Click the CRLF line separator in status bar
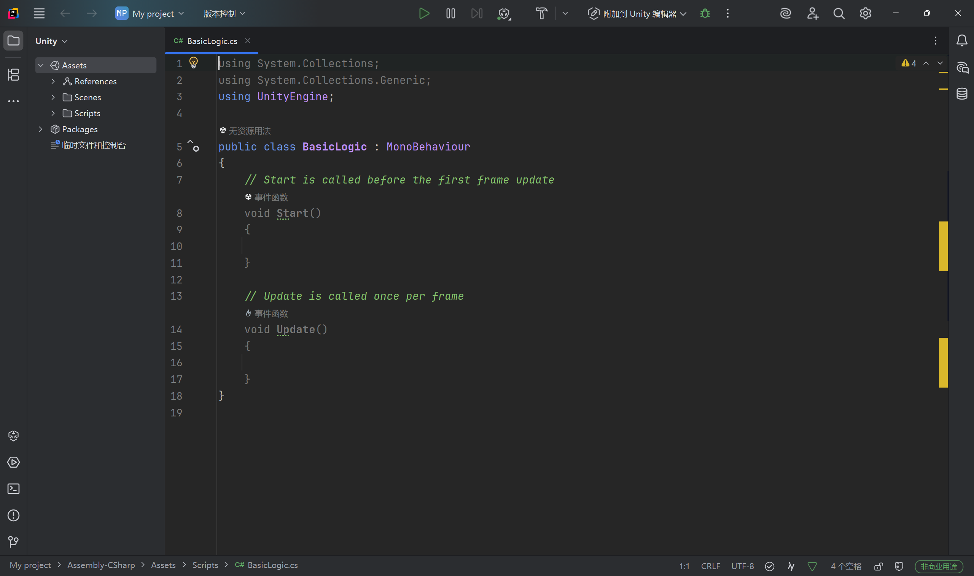Screen dimensions: 974x576 pyautogui.click(x=710, y=566)
